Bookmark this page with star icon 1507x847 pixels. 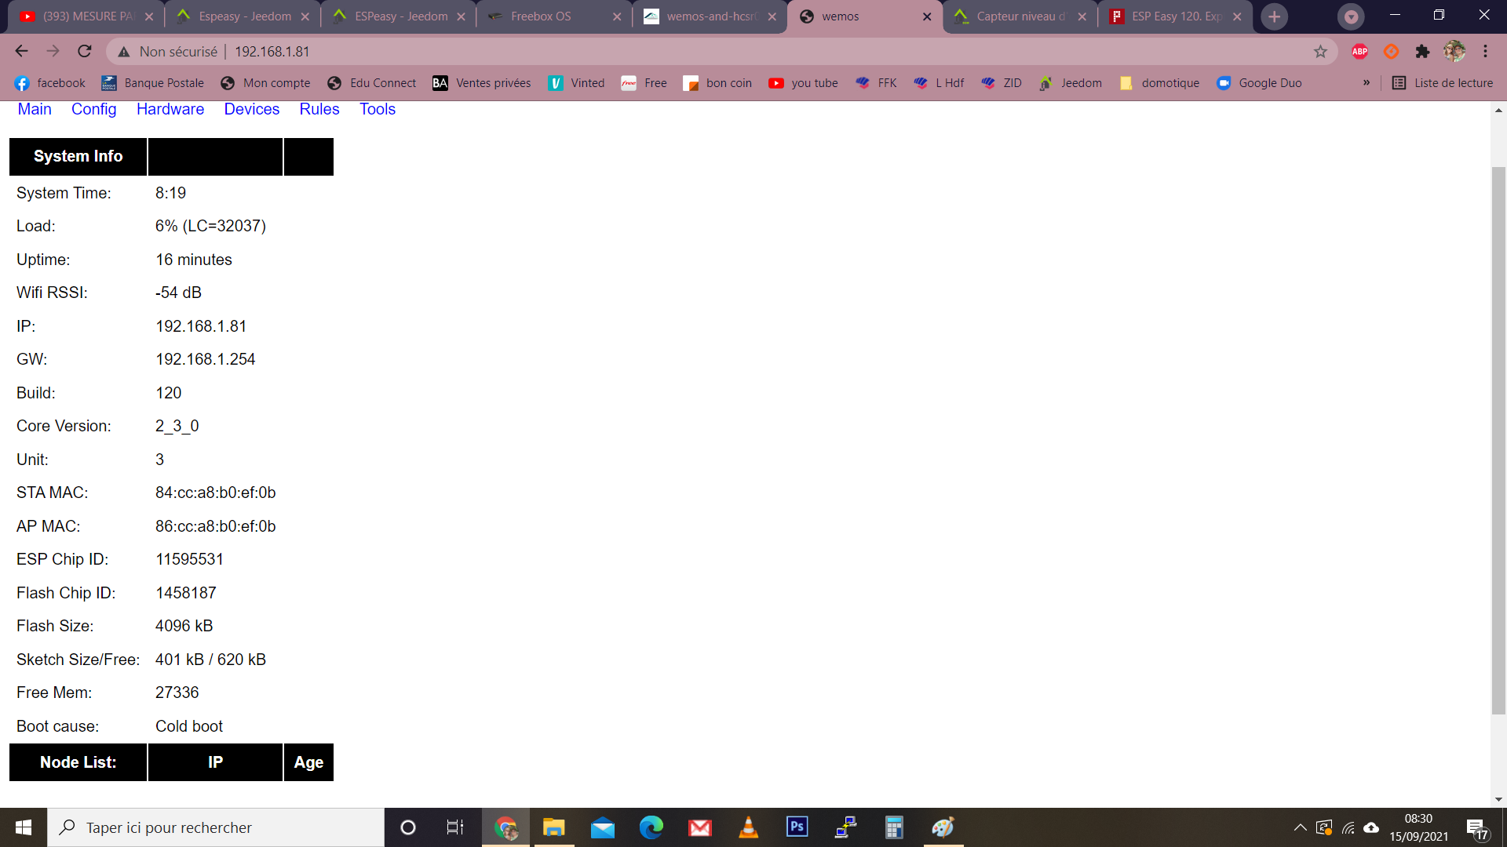1320,51
